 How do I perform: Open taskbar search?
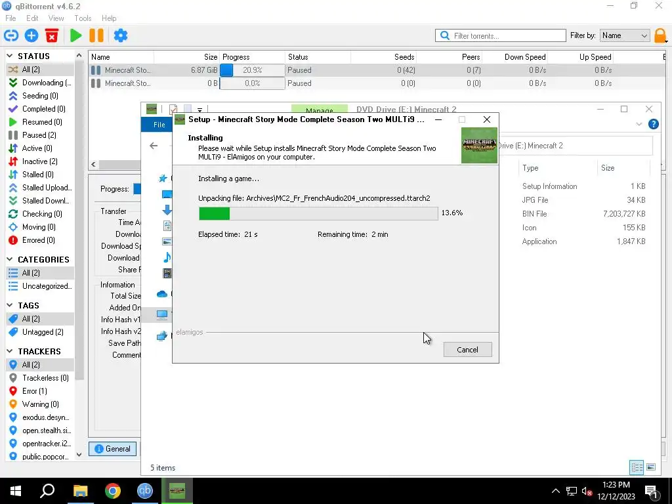[x=47, y=491]
